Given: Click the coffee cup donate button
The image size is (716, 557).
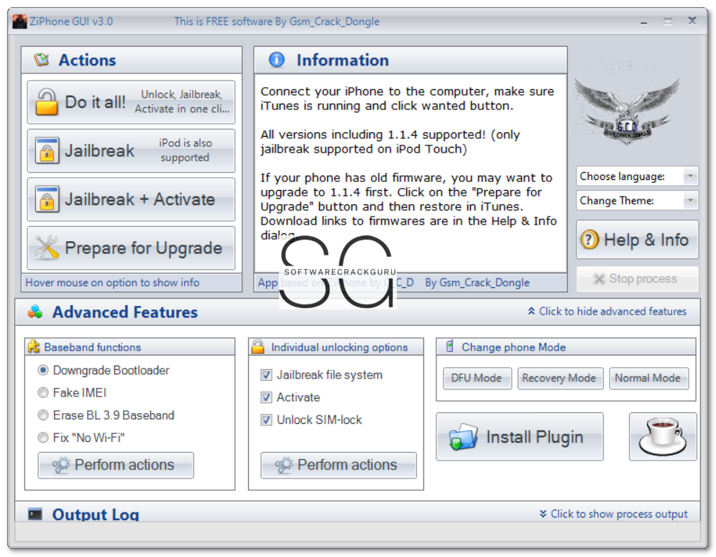Looking at the screenshot, I should (x=663, y=436).
